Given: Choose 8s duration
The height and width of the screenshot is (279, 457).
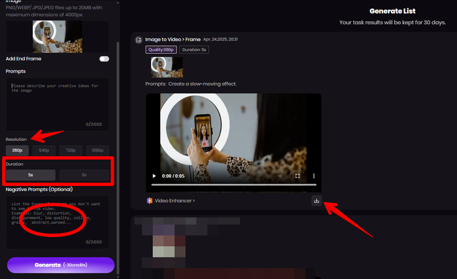Looking at the screenshot, I should (x=84, y=175).
